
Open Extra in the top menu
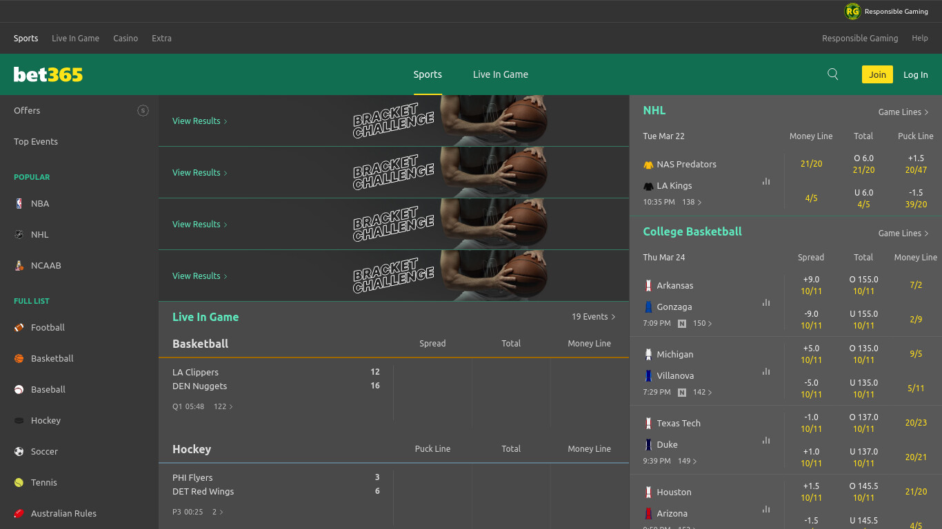coord(161,39)
